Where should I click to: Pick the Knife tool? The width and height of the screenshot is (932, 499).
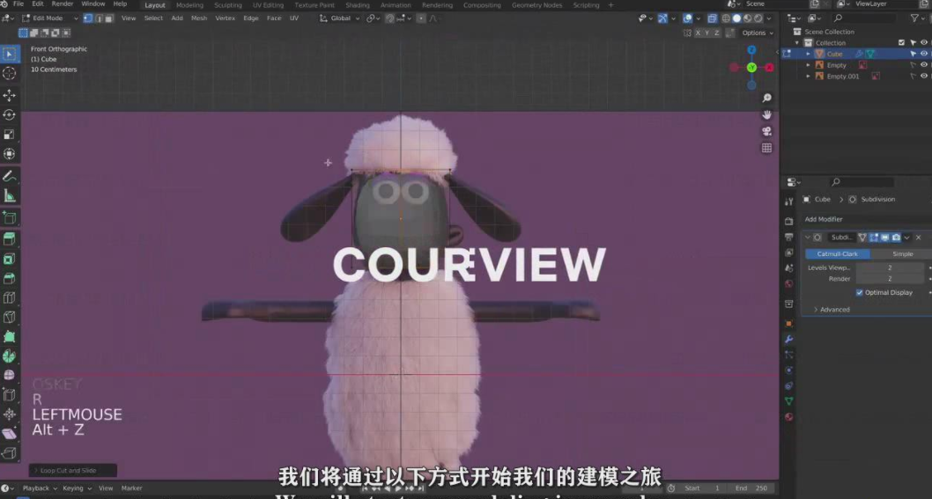pyautogui.click(x=10, y=317)
